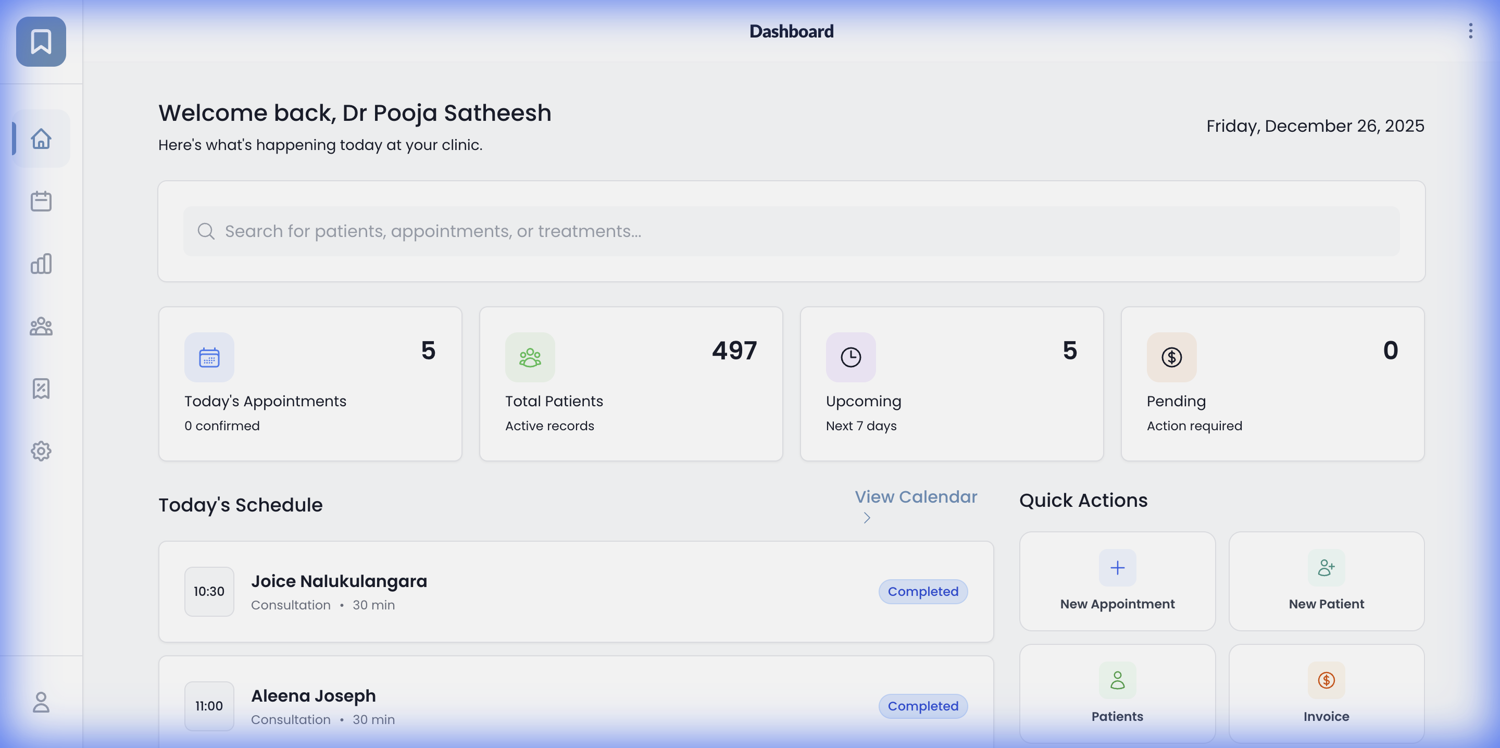1500x748 pixels.
Task: Open the calendar sidebar icon
Action: 41,201
